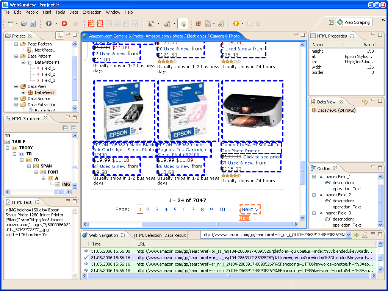Image resolution: width=388 pixels, height=291 pixels.
Task: Open the File menu
Action: (x=6, y=12)
